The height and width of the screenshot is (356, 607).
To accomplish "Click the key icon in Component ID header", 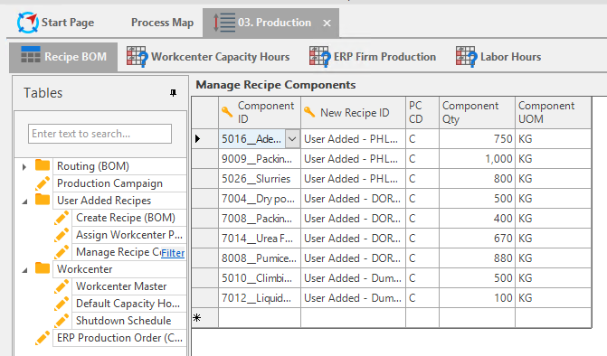I will (227, 112).
